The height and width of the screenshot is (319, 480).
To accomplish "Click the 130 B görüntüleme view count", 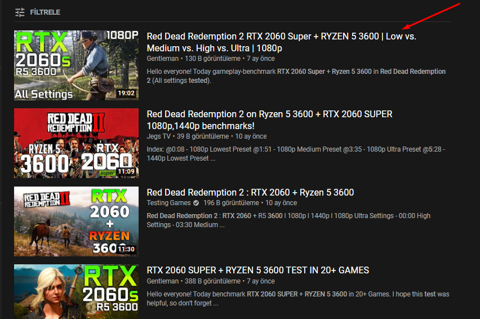I will coord(212,59).
